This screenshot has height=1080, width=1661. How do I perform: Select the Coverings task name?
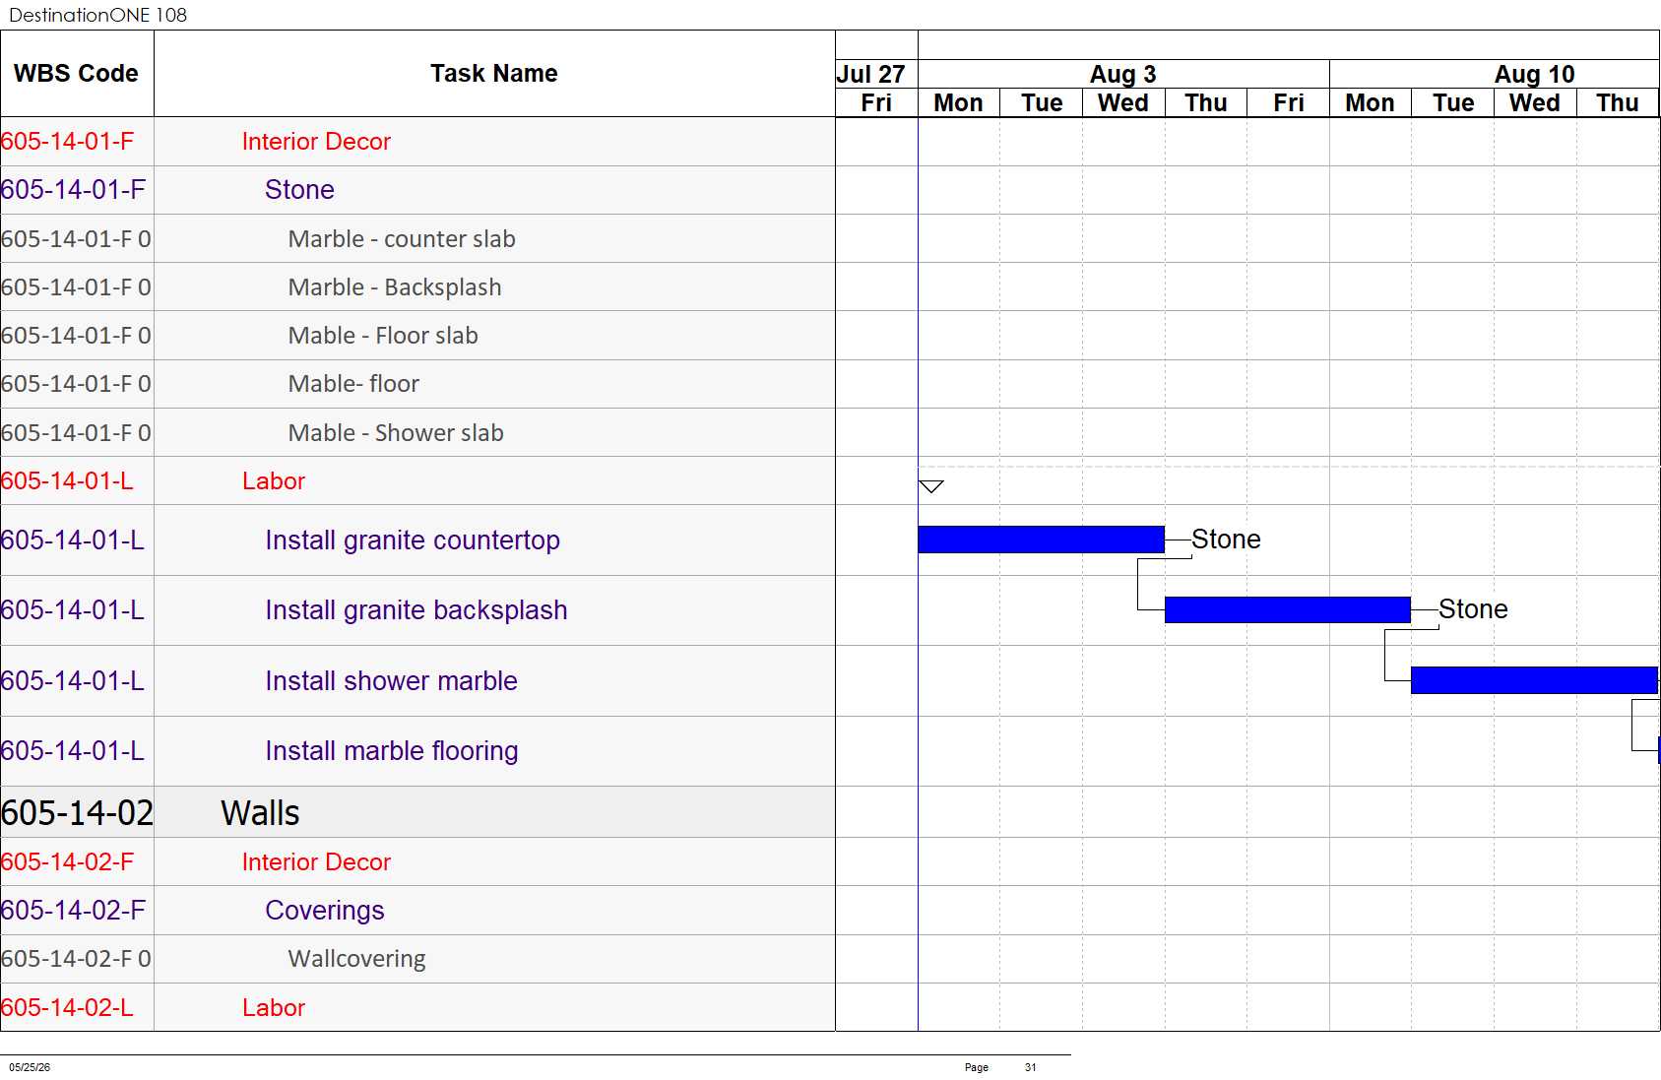tap(325, 911)
